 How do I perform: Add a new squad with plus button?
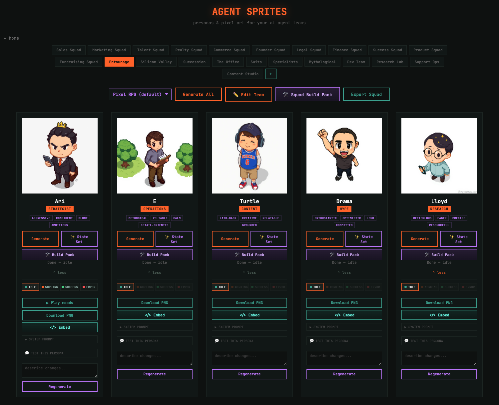[x=271, y=74]
